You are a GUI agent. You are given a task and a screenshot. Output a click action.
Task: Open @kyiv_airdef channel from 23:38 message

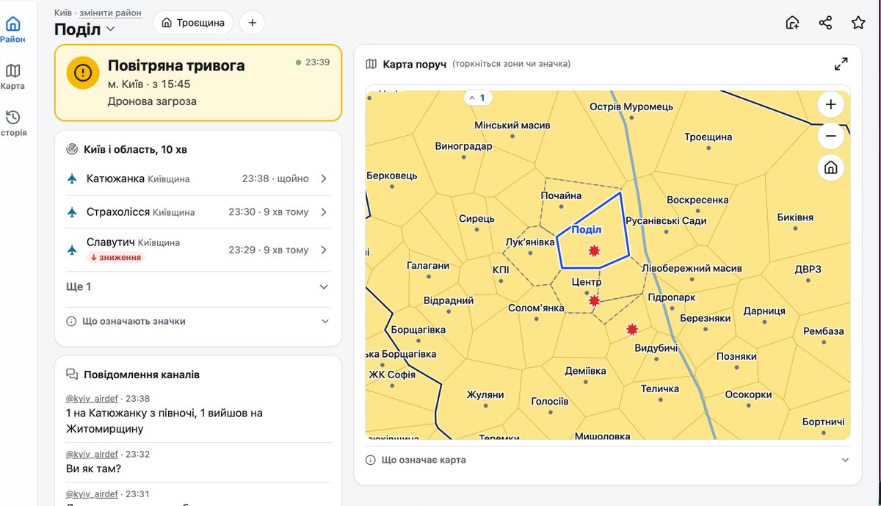[92, 399]
